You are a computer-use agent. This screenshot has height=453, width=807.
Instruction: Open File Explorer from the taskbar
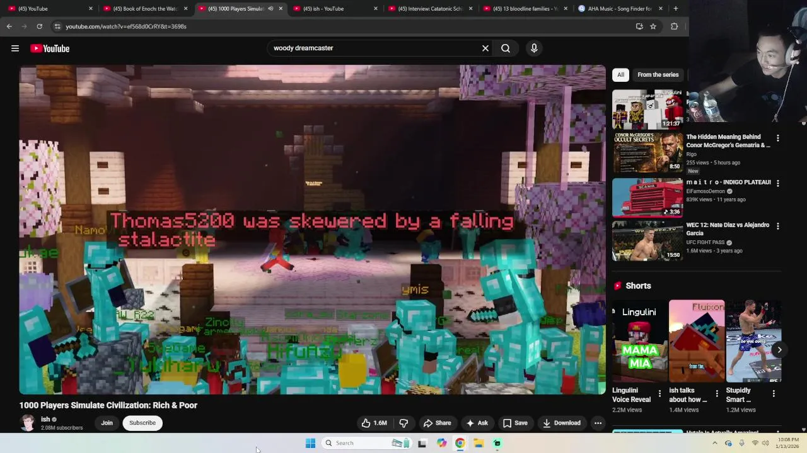tap(479, 443)
